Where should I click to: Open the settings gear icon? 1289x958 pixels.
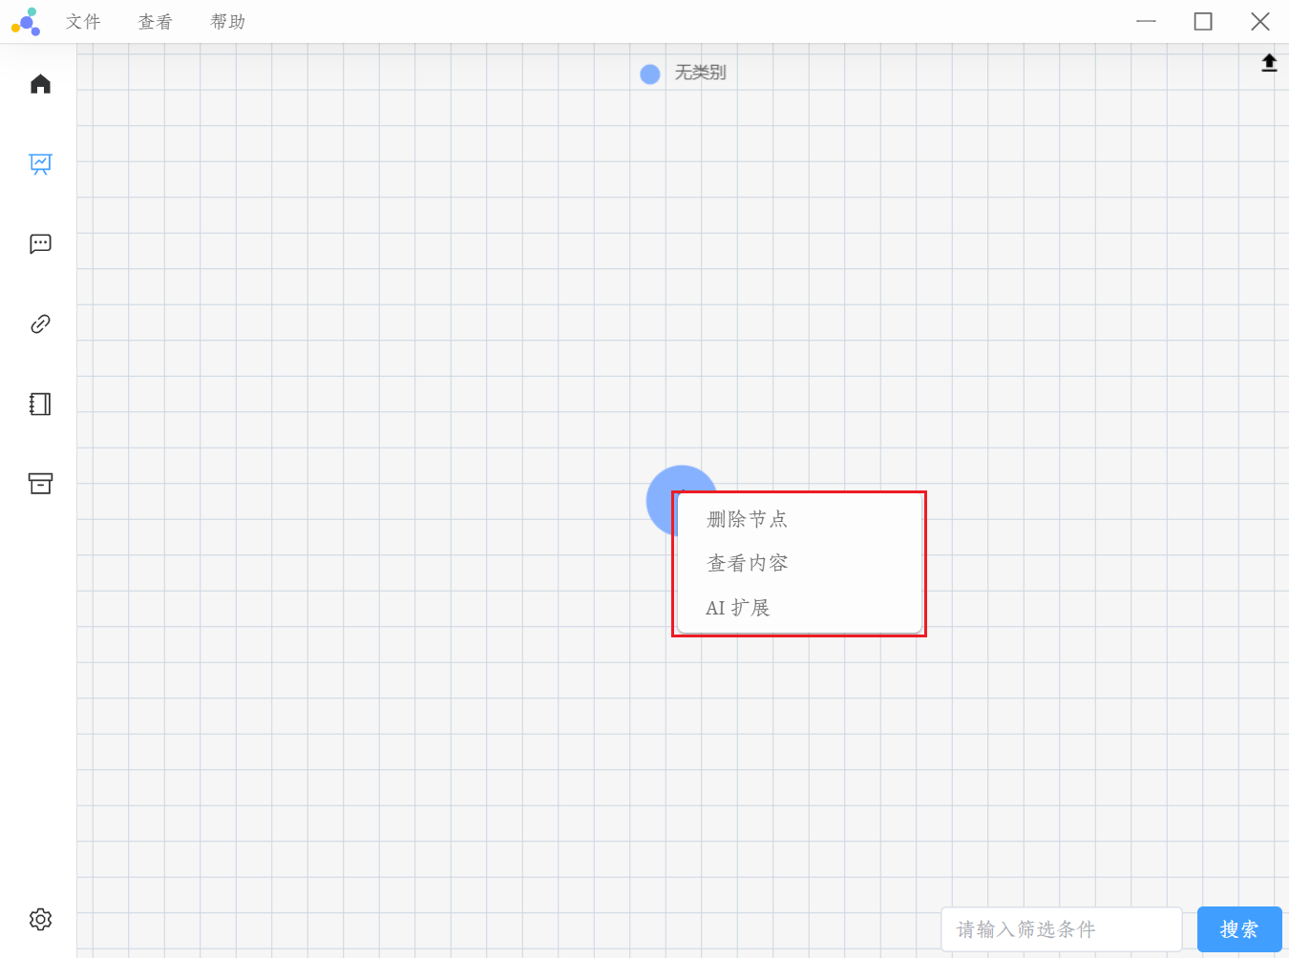(40, 919)
